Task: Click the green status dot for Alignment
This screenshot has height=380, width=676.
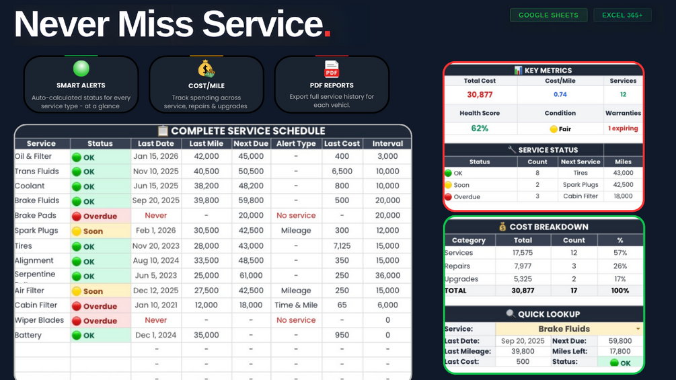Action: (77, 262)
